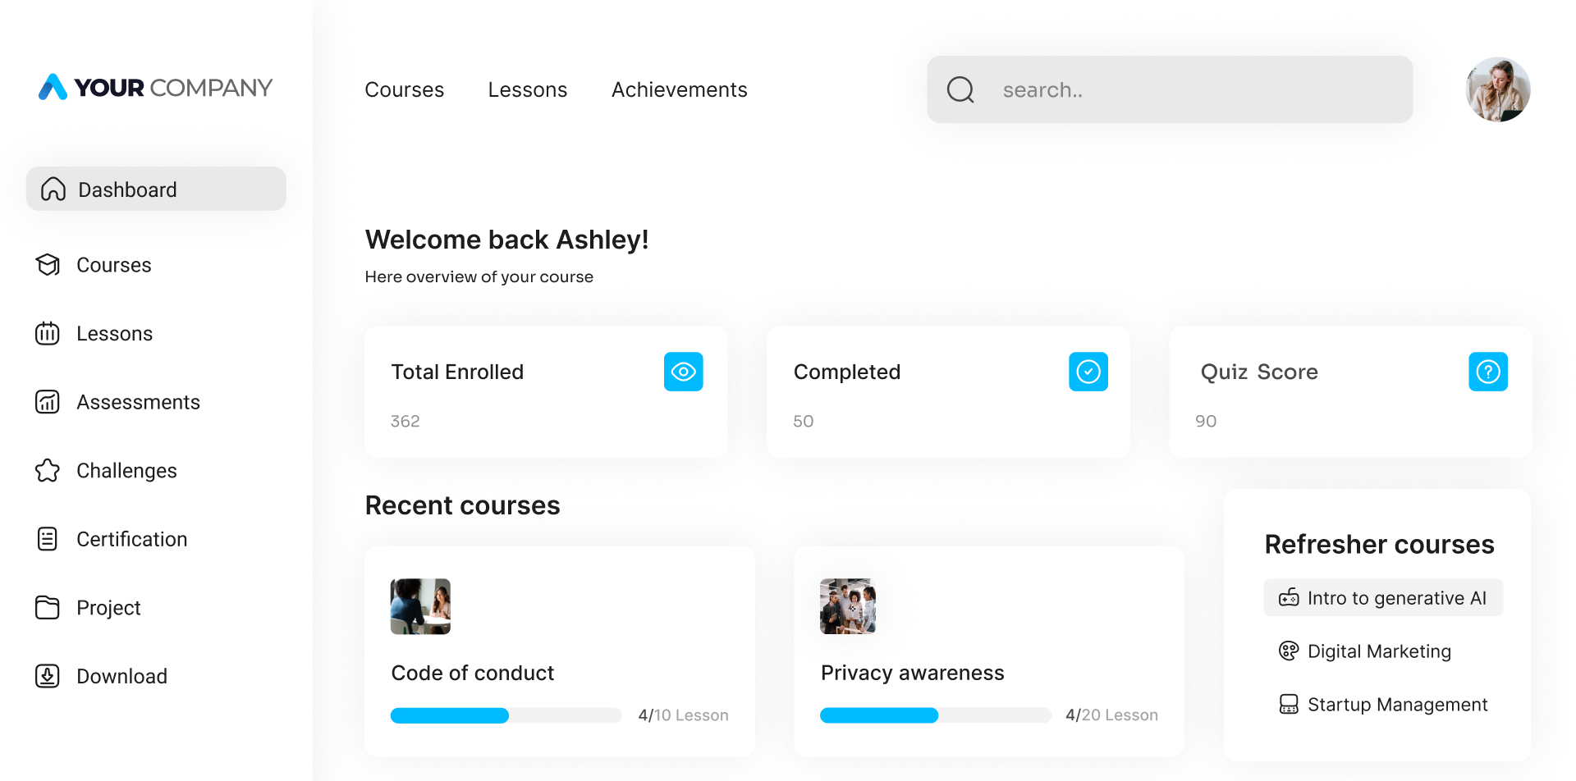Click the download arrow sidebar icon

click(x=48, y=676)
